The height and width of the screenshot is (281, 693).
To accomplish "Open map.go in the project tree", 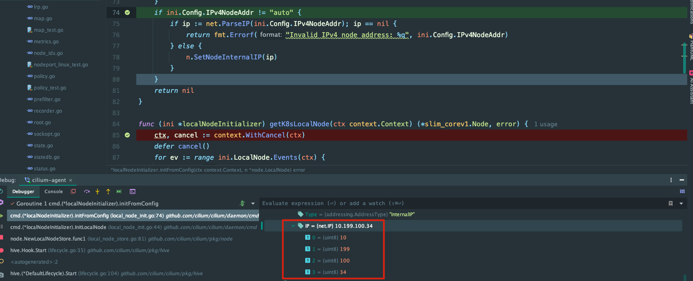I will pos(43,19).
